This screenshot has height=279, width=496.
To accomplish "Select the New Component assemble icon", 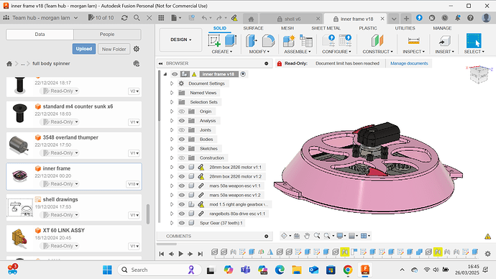I will pyautogui.click(x=289, y=41).
